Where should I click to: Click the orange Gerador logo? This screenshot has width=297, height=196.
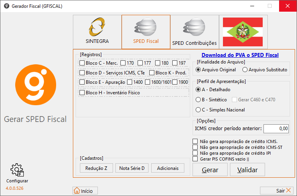tap(35, 85)
